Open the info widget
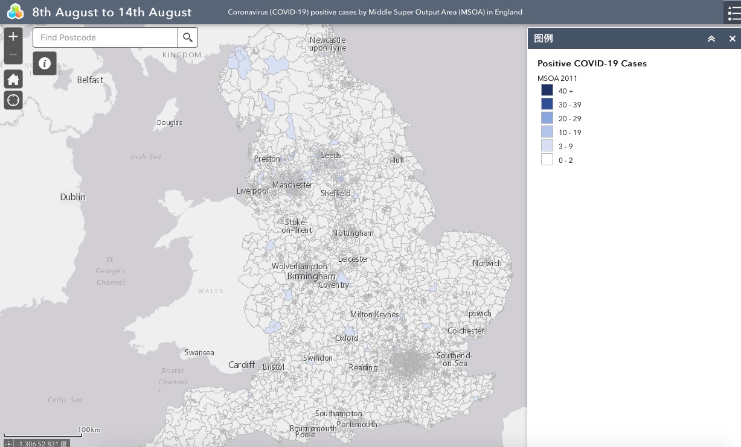 pyautogui.click(x=45, y=63)
